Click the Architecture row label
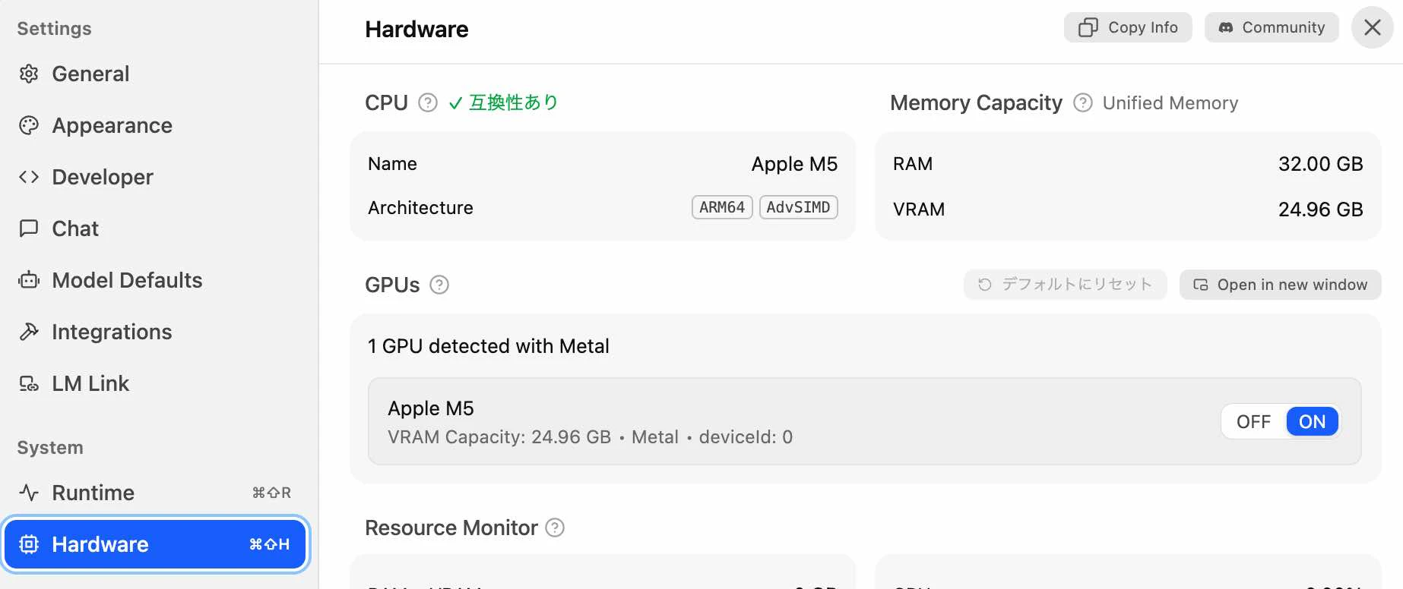The height and width of the screenshot is (589, 1403). click(x=420, y=208)
